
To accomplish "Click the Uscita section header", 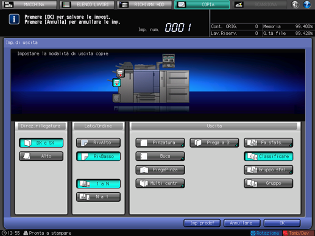I will [214, 126].
